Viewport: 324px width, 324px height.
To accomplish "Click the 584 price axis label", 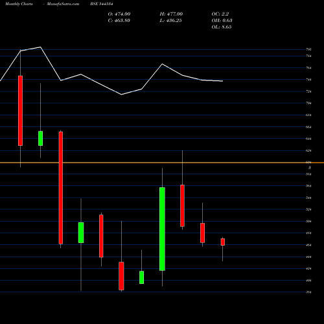I will tap(308, 174).
